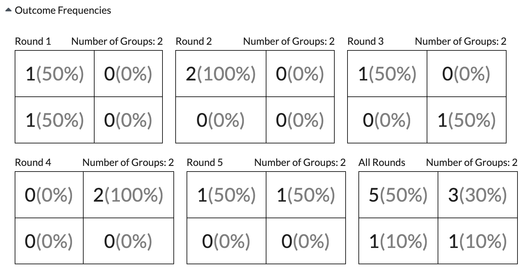Select Round 1 bottom-left cell 1(50%)
Viewport: 525px width, 273px height.
coord(55,120)
